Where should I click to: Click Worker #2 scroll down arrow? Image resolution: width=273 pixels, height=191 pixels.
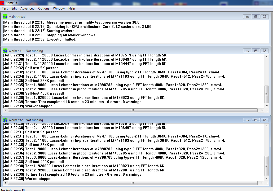(267, 179)
